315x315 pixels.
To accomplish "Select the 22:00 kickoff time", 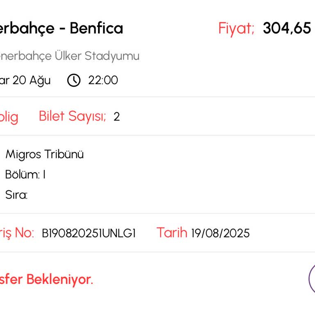I will 103,80.
